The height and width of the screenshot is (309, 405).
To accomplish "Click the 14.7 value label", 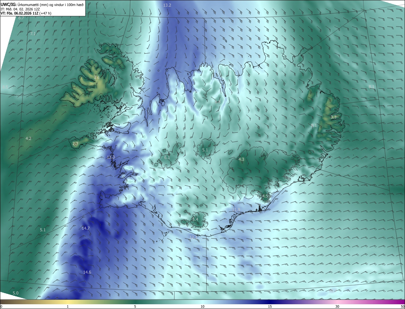I will pyautogui.click(x=86, y=228).
